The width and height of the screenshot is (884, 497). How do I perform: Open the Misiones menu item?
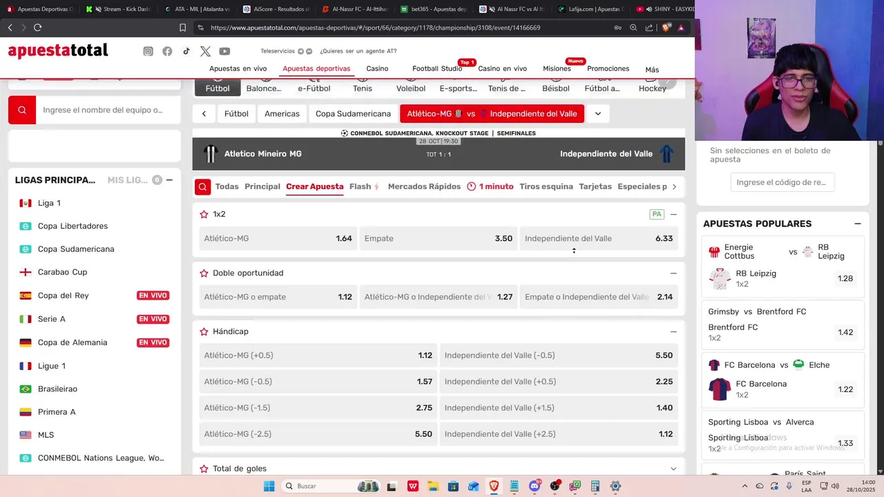click(557, 68)
